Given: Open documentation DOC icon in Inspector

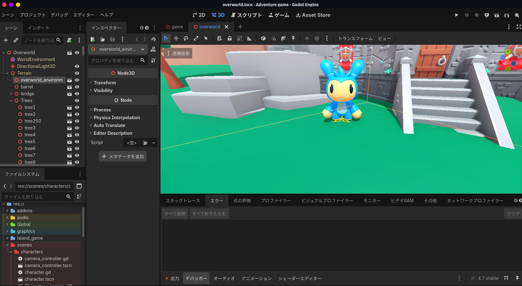Looking at the screenshot, I should point(153,49).
